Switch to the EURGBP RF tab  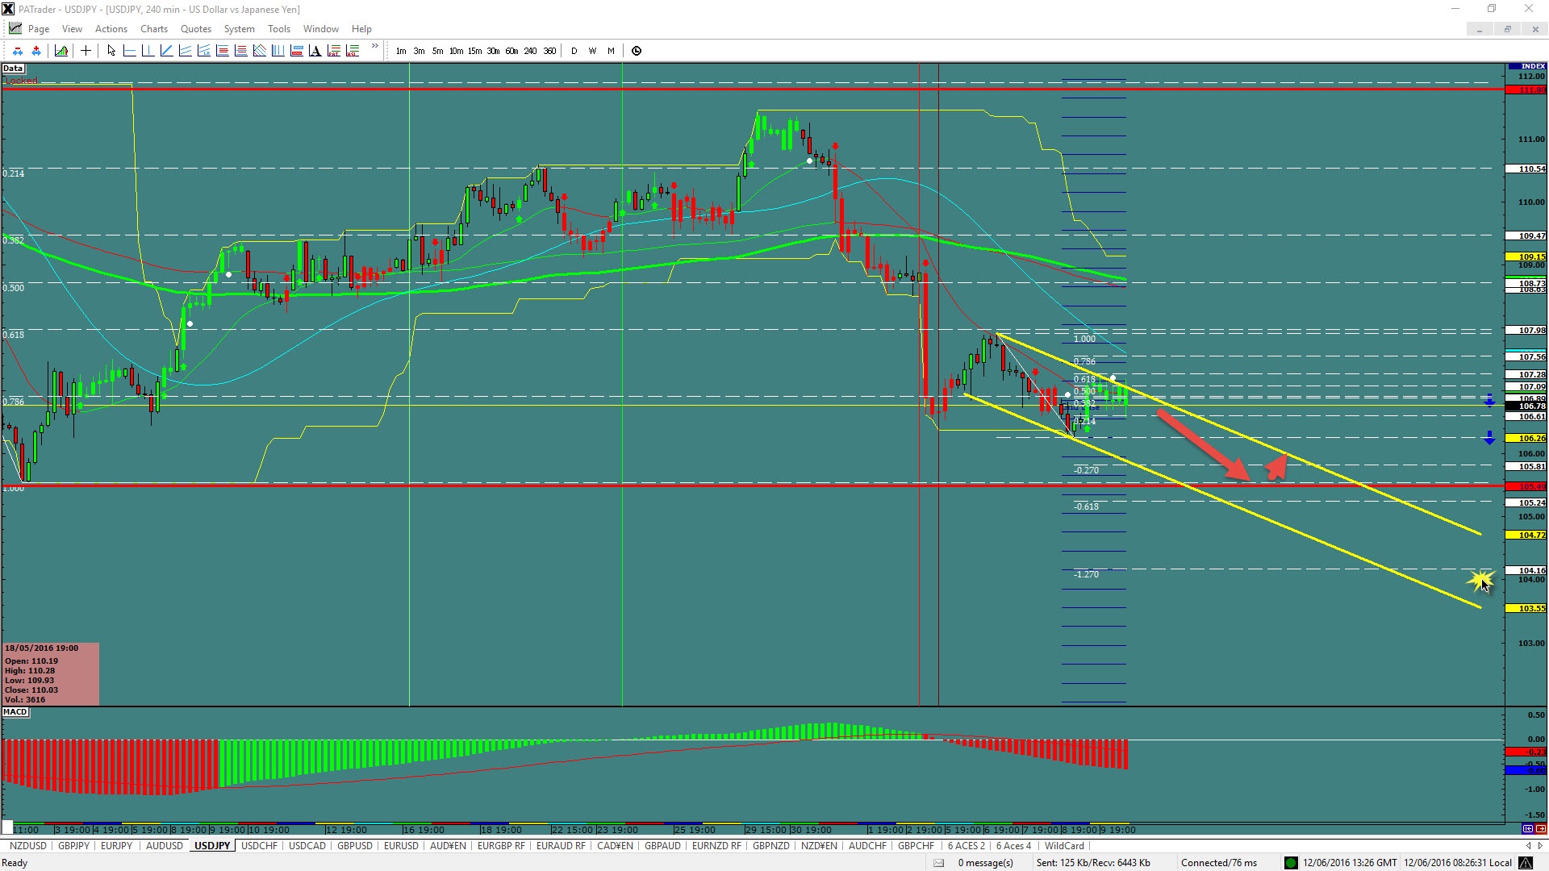coord(501,846)
